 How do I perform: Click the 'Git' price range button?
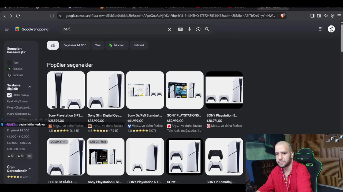pos(30,156)
